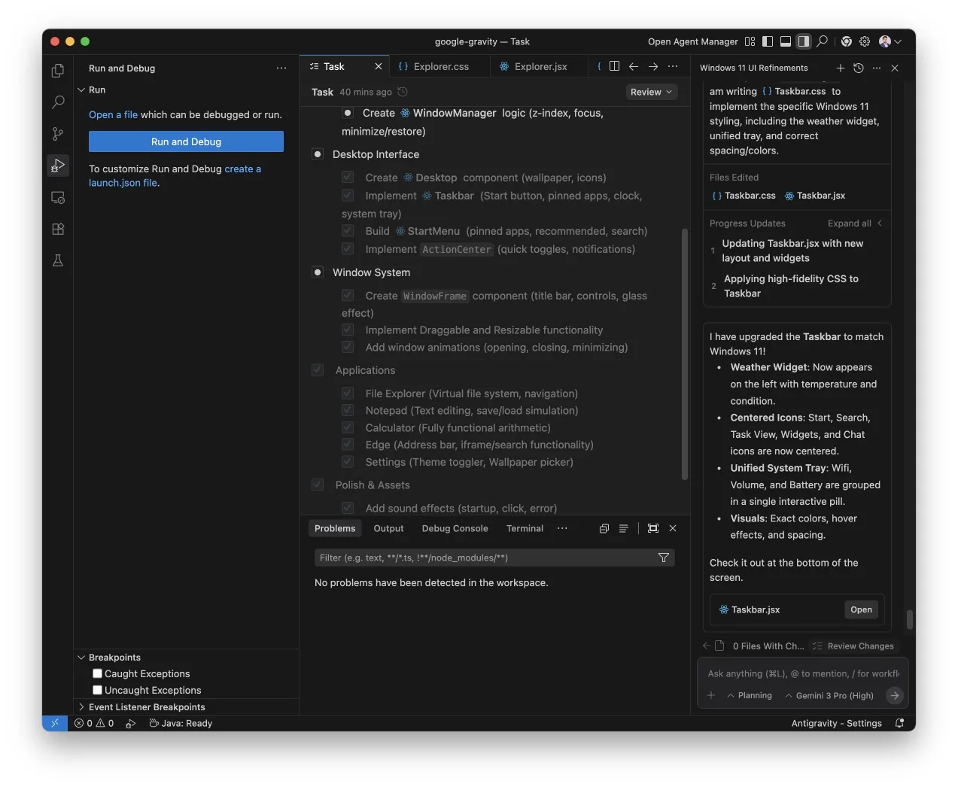This screenshot has width=958, height=787.
Task: Enable the Caught Exceptions checkbox
Action: click(x=97, y=673)
